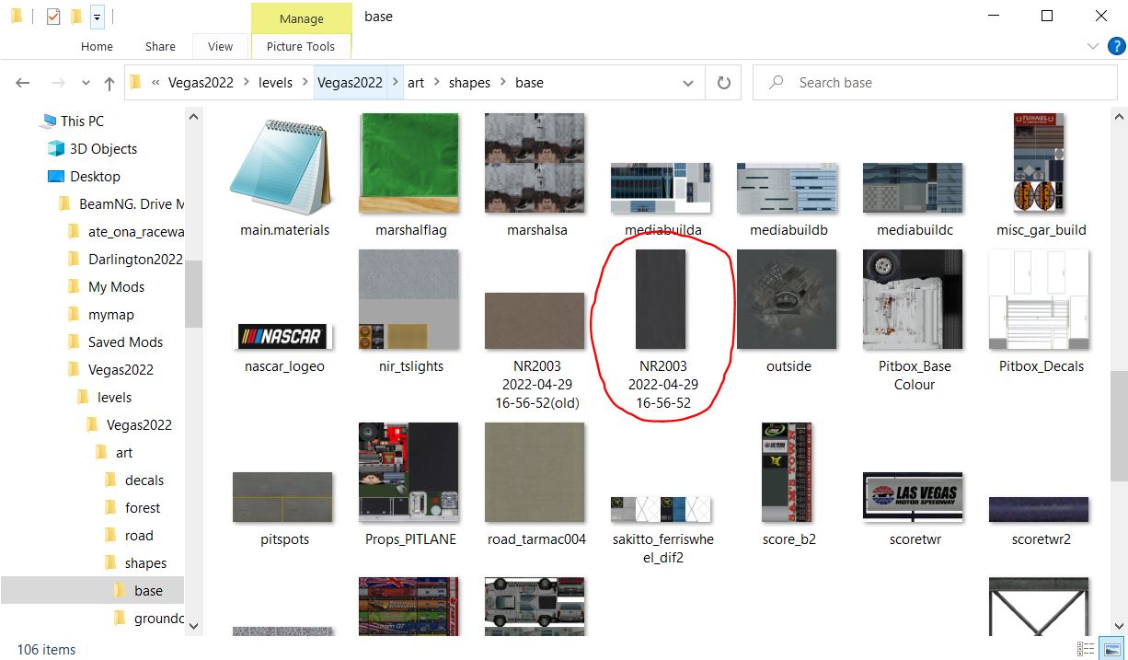Viewport: 1128px width, 660px height.
Task: Switch to large thumbnails view layout
Action: [1112, 649]
